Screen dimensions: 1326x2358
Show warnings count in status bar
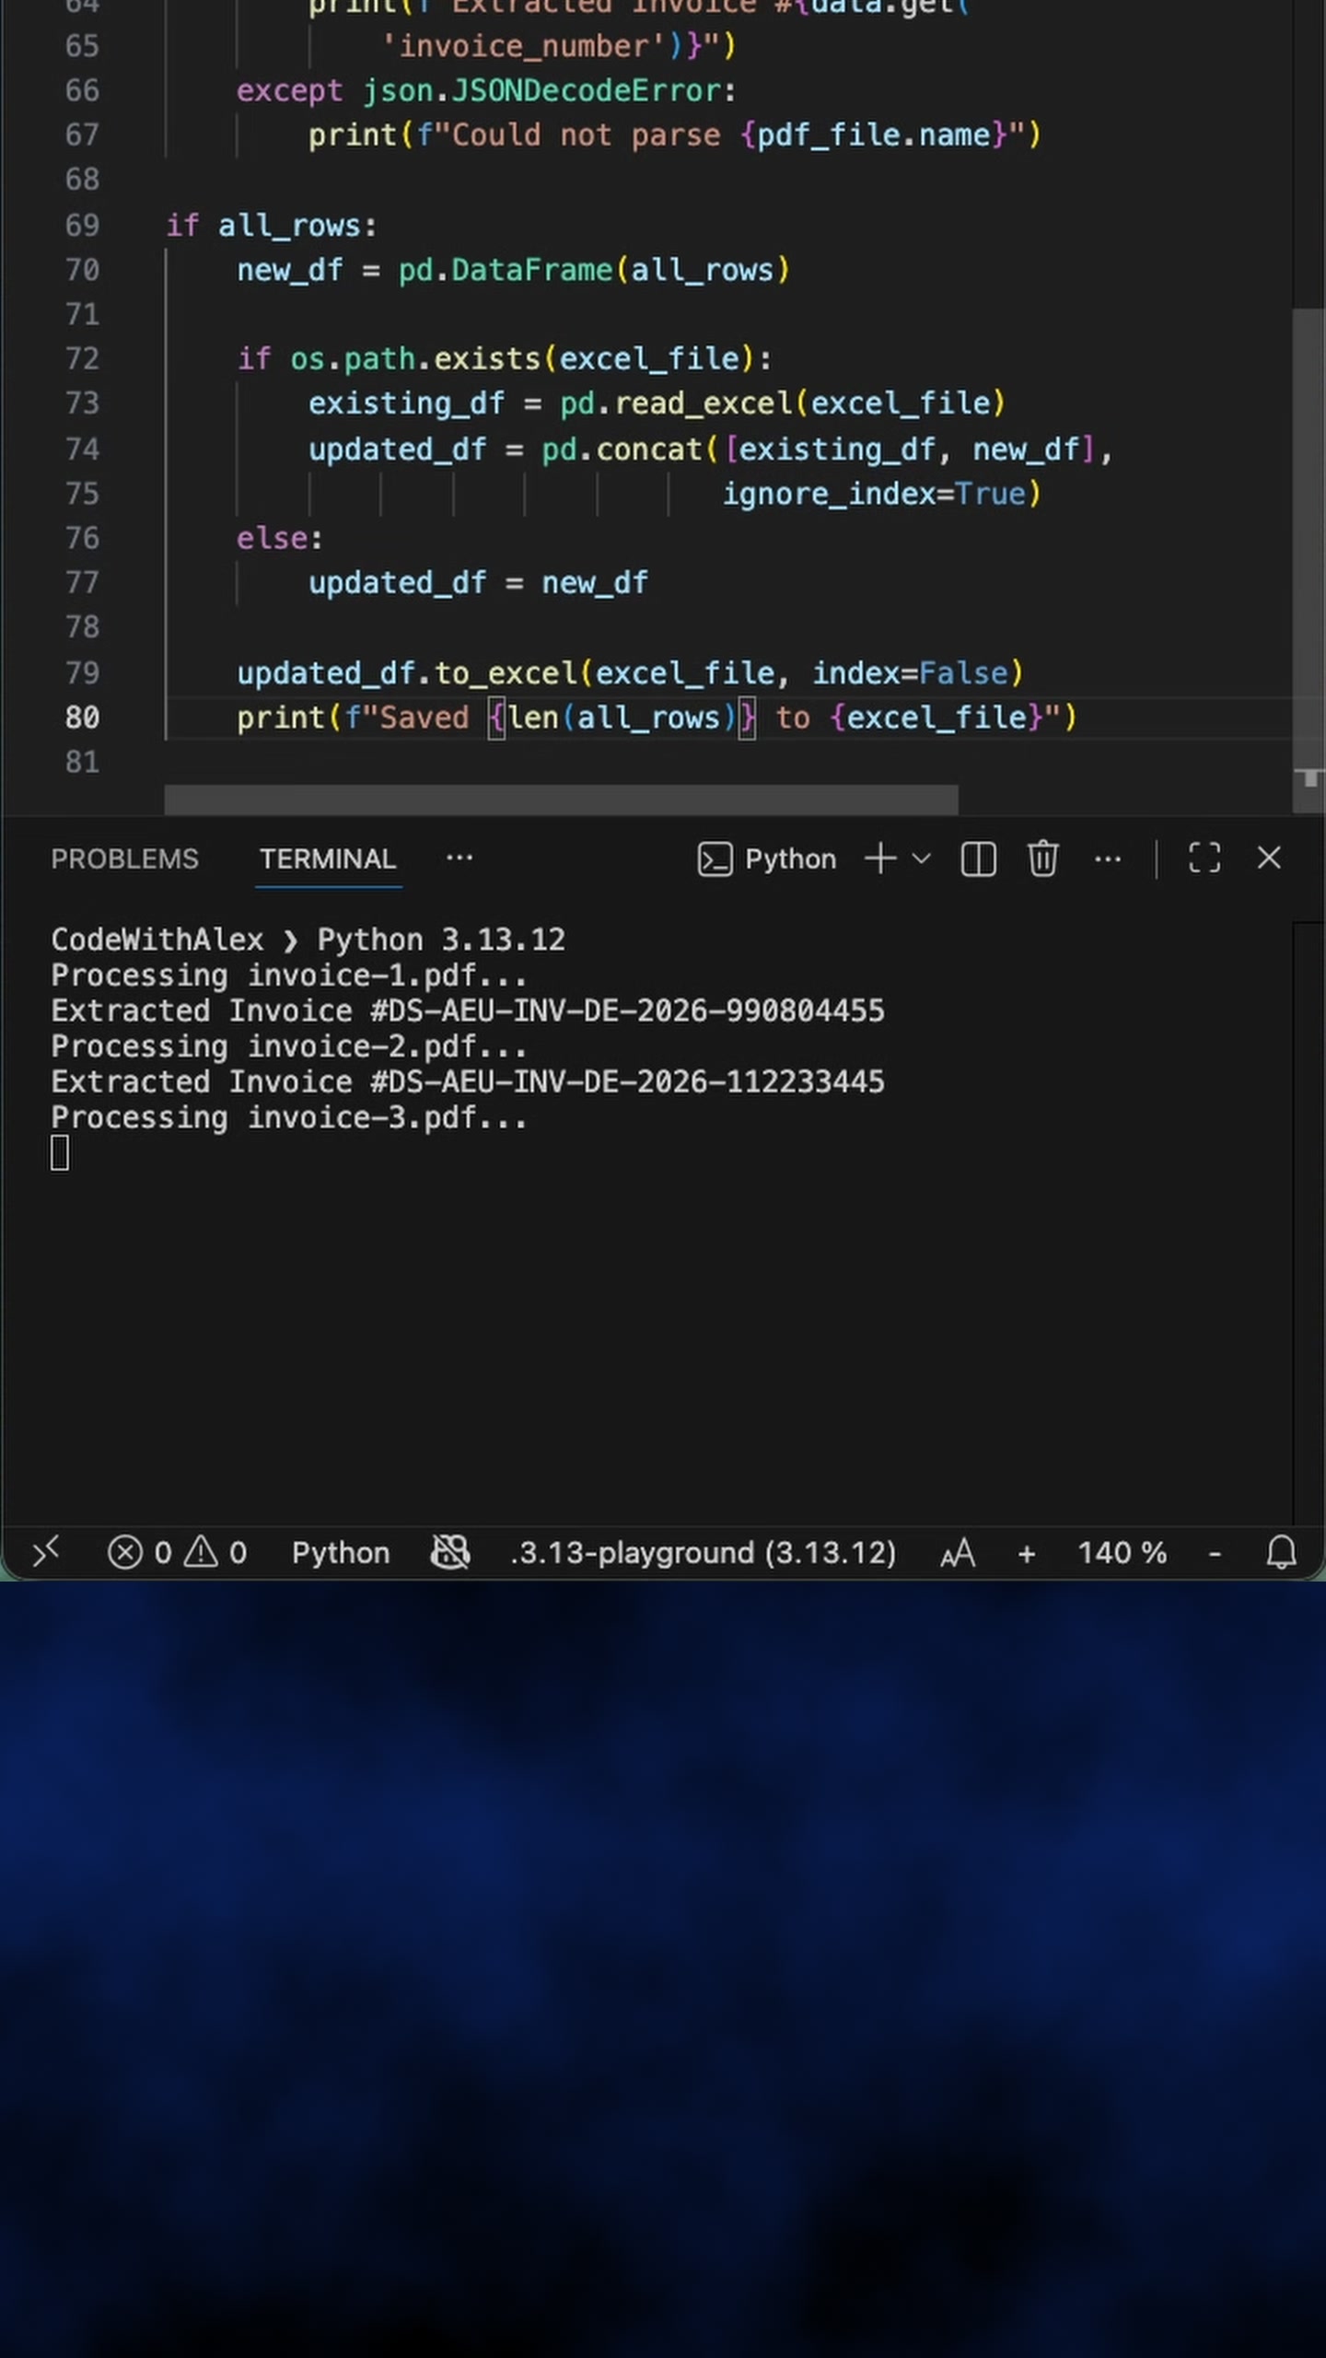pos(215,1552)
